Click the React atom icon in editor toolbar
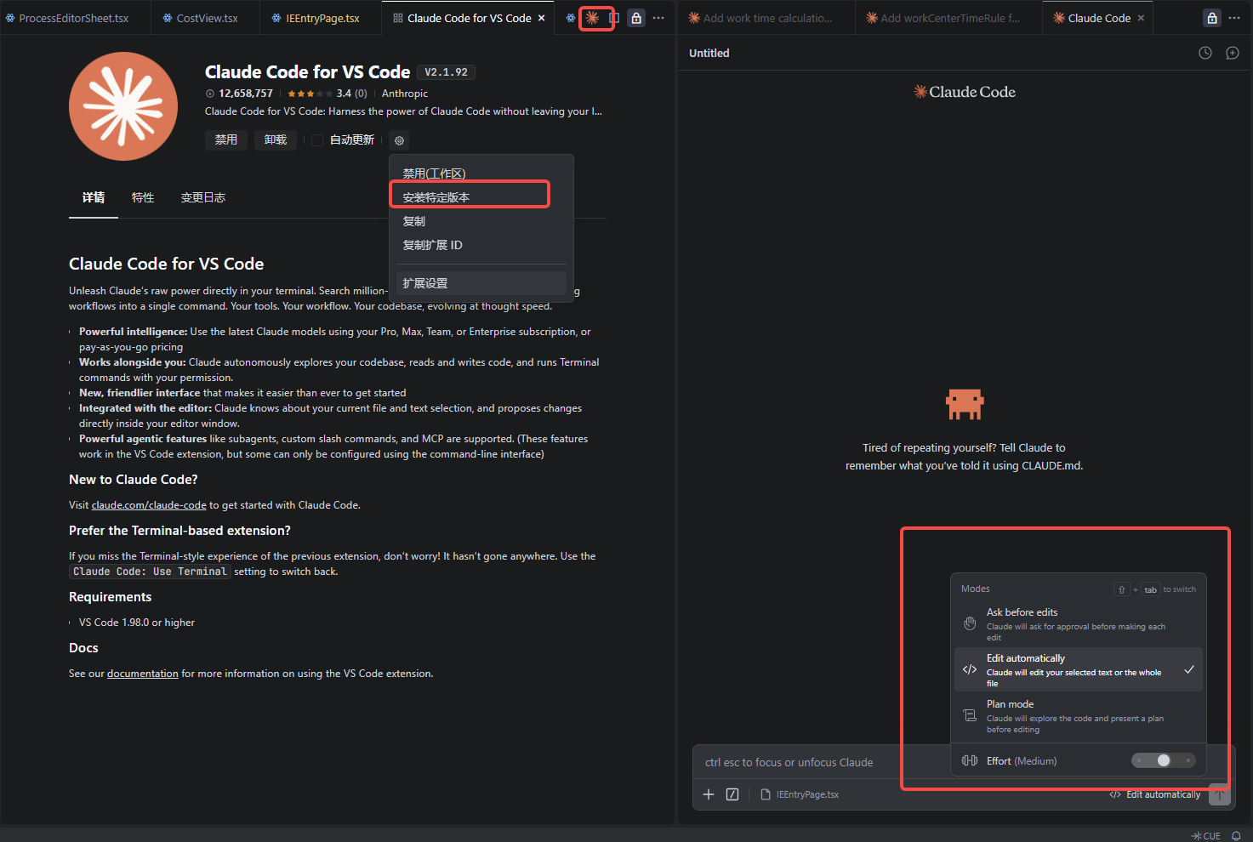This screenshot has height=842, width=1253. point(571,18)
